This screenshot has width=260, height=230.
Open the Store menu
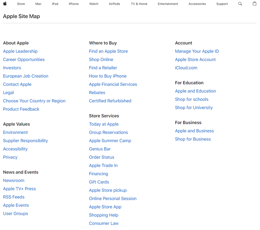click(x=21, y=4)
